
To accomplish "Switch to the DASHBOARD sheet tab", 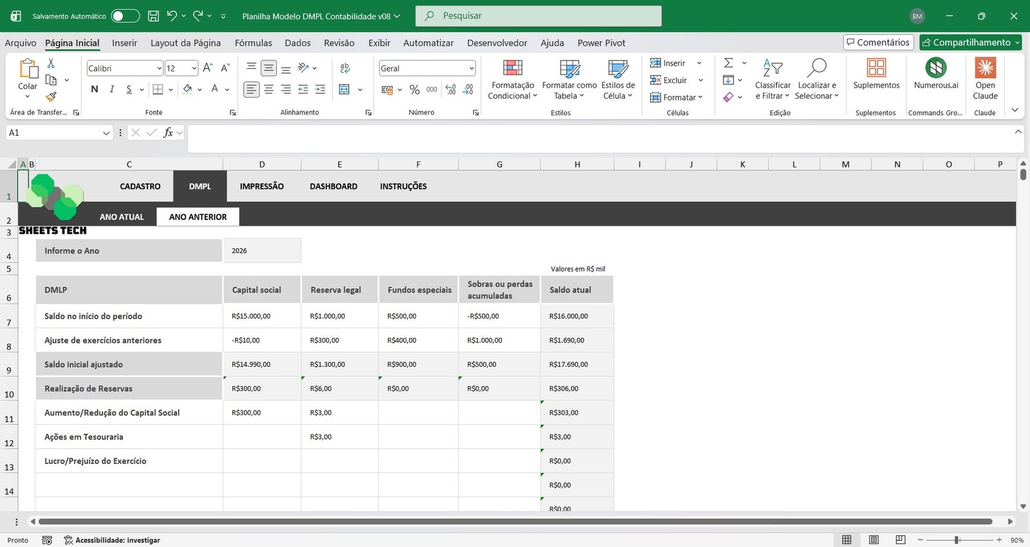I will pyautogui.click(x=333, y=187).
